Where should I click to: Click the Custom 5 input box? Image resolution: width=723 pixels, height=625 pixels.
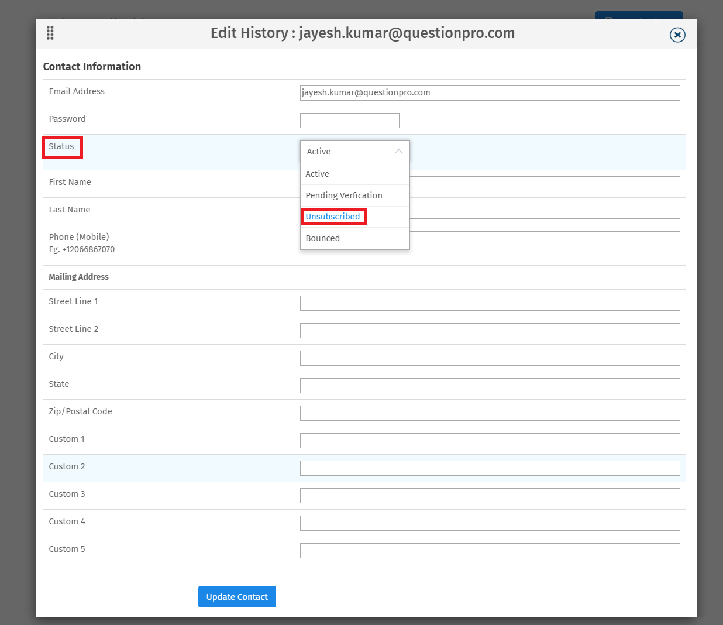490,550
